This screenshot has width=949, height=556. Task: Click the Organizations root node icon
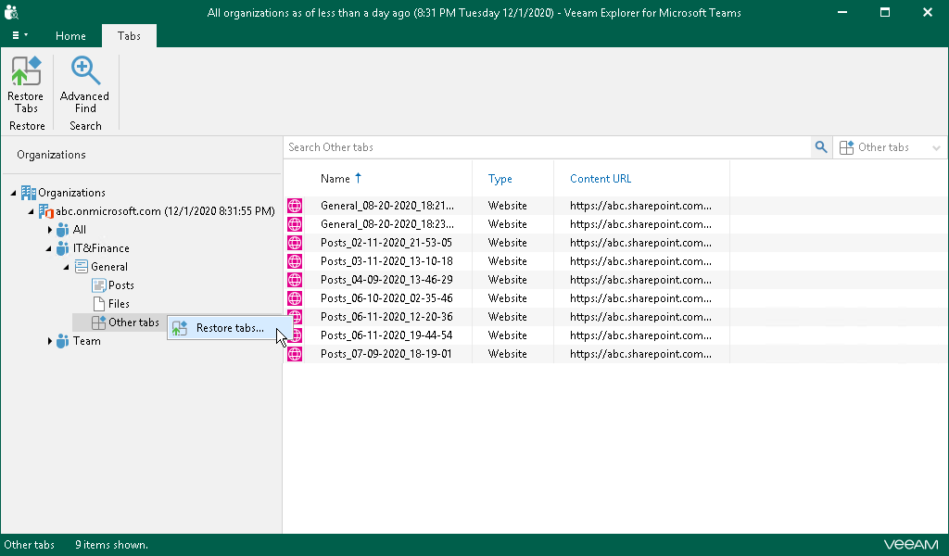[x=29, y=193]
